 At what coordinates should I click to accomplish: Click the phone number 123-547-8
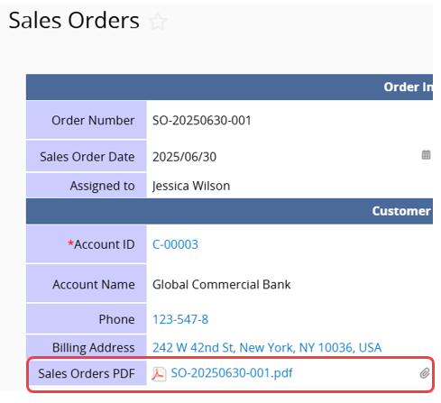[180, 319]
